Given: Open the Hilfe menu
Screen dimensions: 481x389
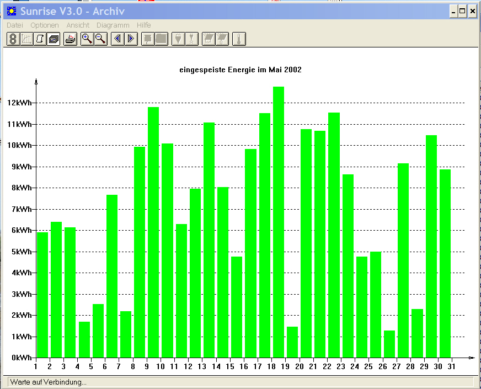Looking at the screenshot, I should pyautogui.click(x=144, y=25).
